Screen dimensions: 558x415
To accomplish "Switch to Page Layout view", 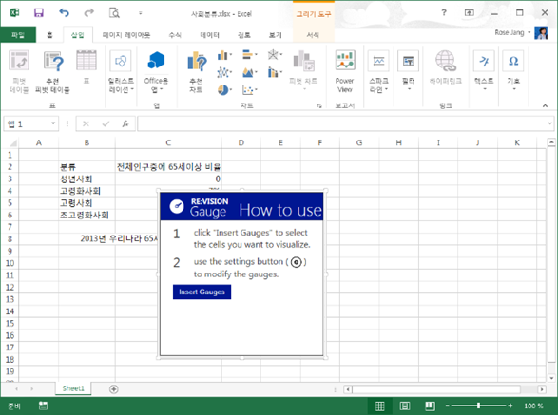I will 405,406.
